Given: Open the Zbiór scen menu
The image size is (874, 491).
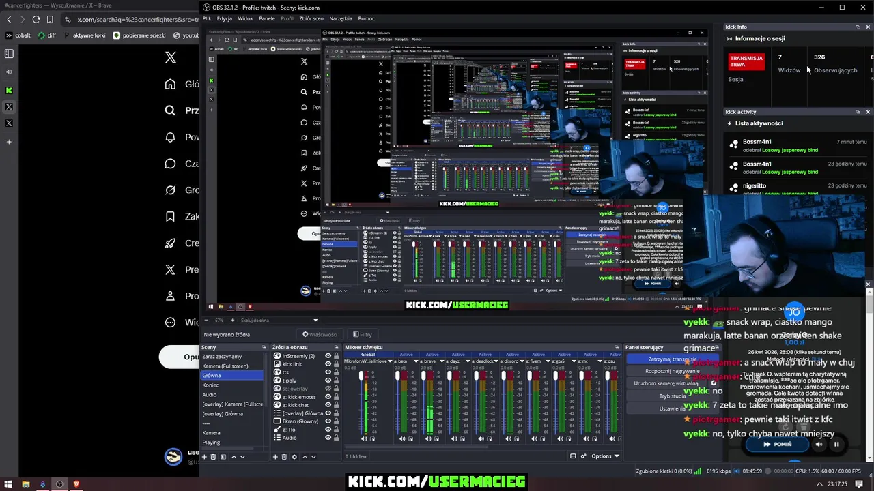Looking at the screenshot, I should pyautogui.click(x=311, y=18).
